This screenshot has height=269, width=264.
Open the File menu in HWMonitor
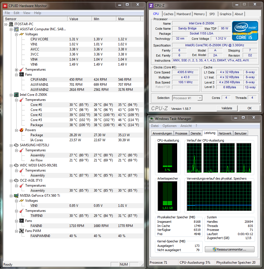[7, 13]
